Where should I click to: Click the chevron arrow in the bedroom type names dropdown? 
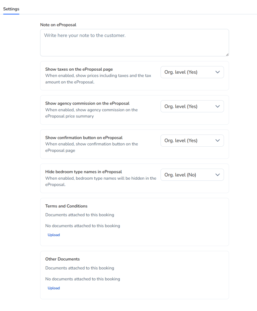tap(217, 175)
